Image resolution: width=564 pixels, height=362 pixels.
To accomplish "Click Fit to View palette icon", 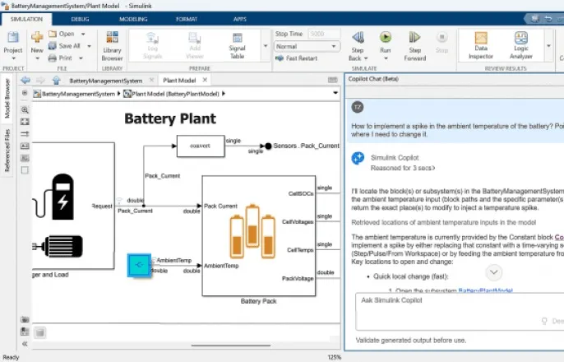I will pos(25,122).
